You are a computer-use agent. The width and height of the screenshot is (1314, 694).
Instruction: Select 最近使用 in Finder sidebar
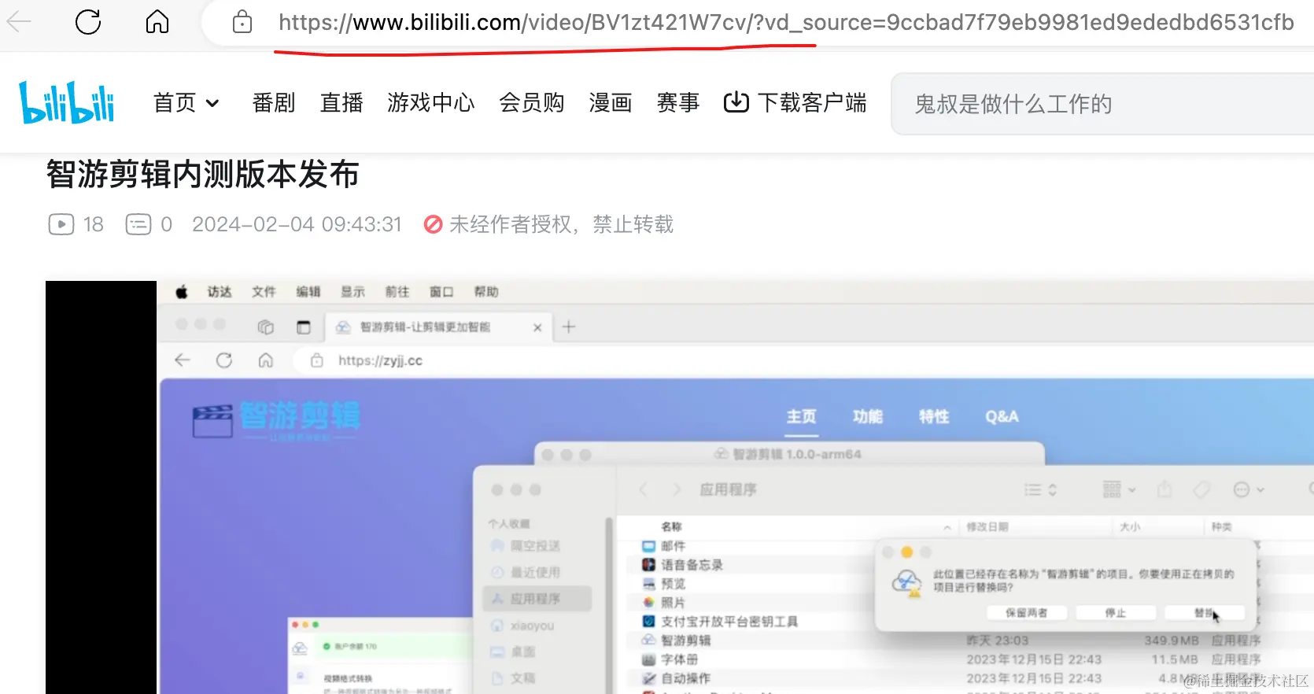[x=535, y=572]
